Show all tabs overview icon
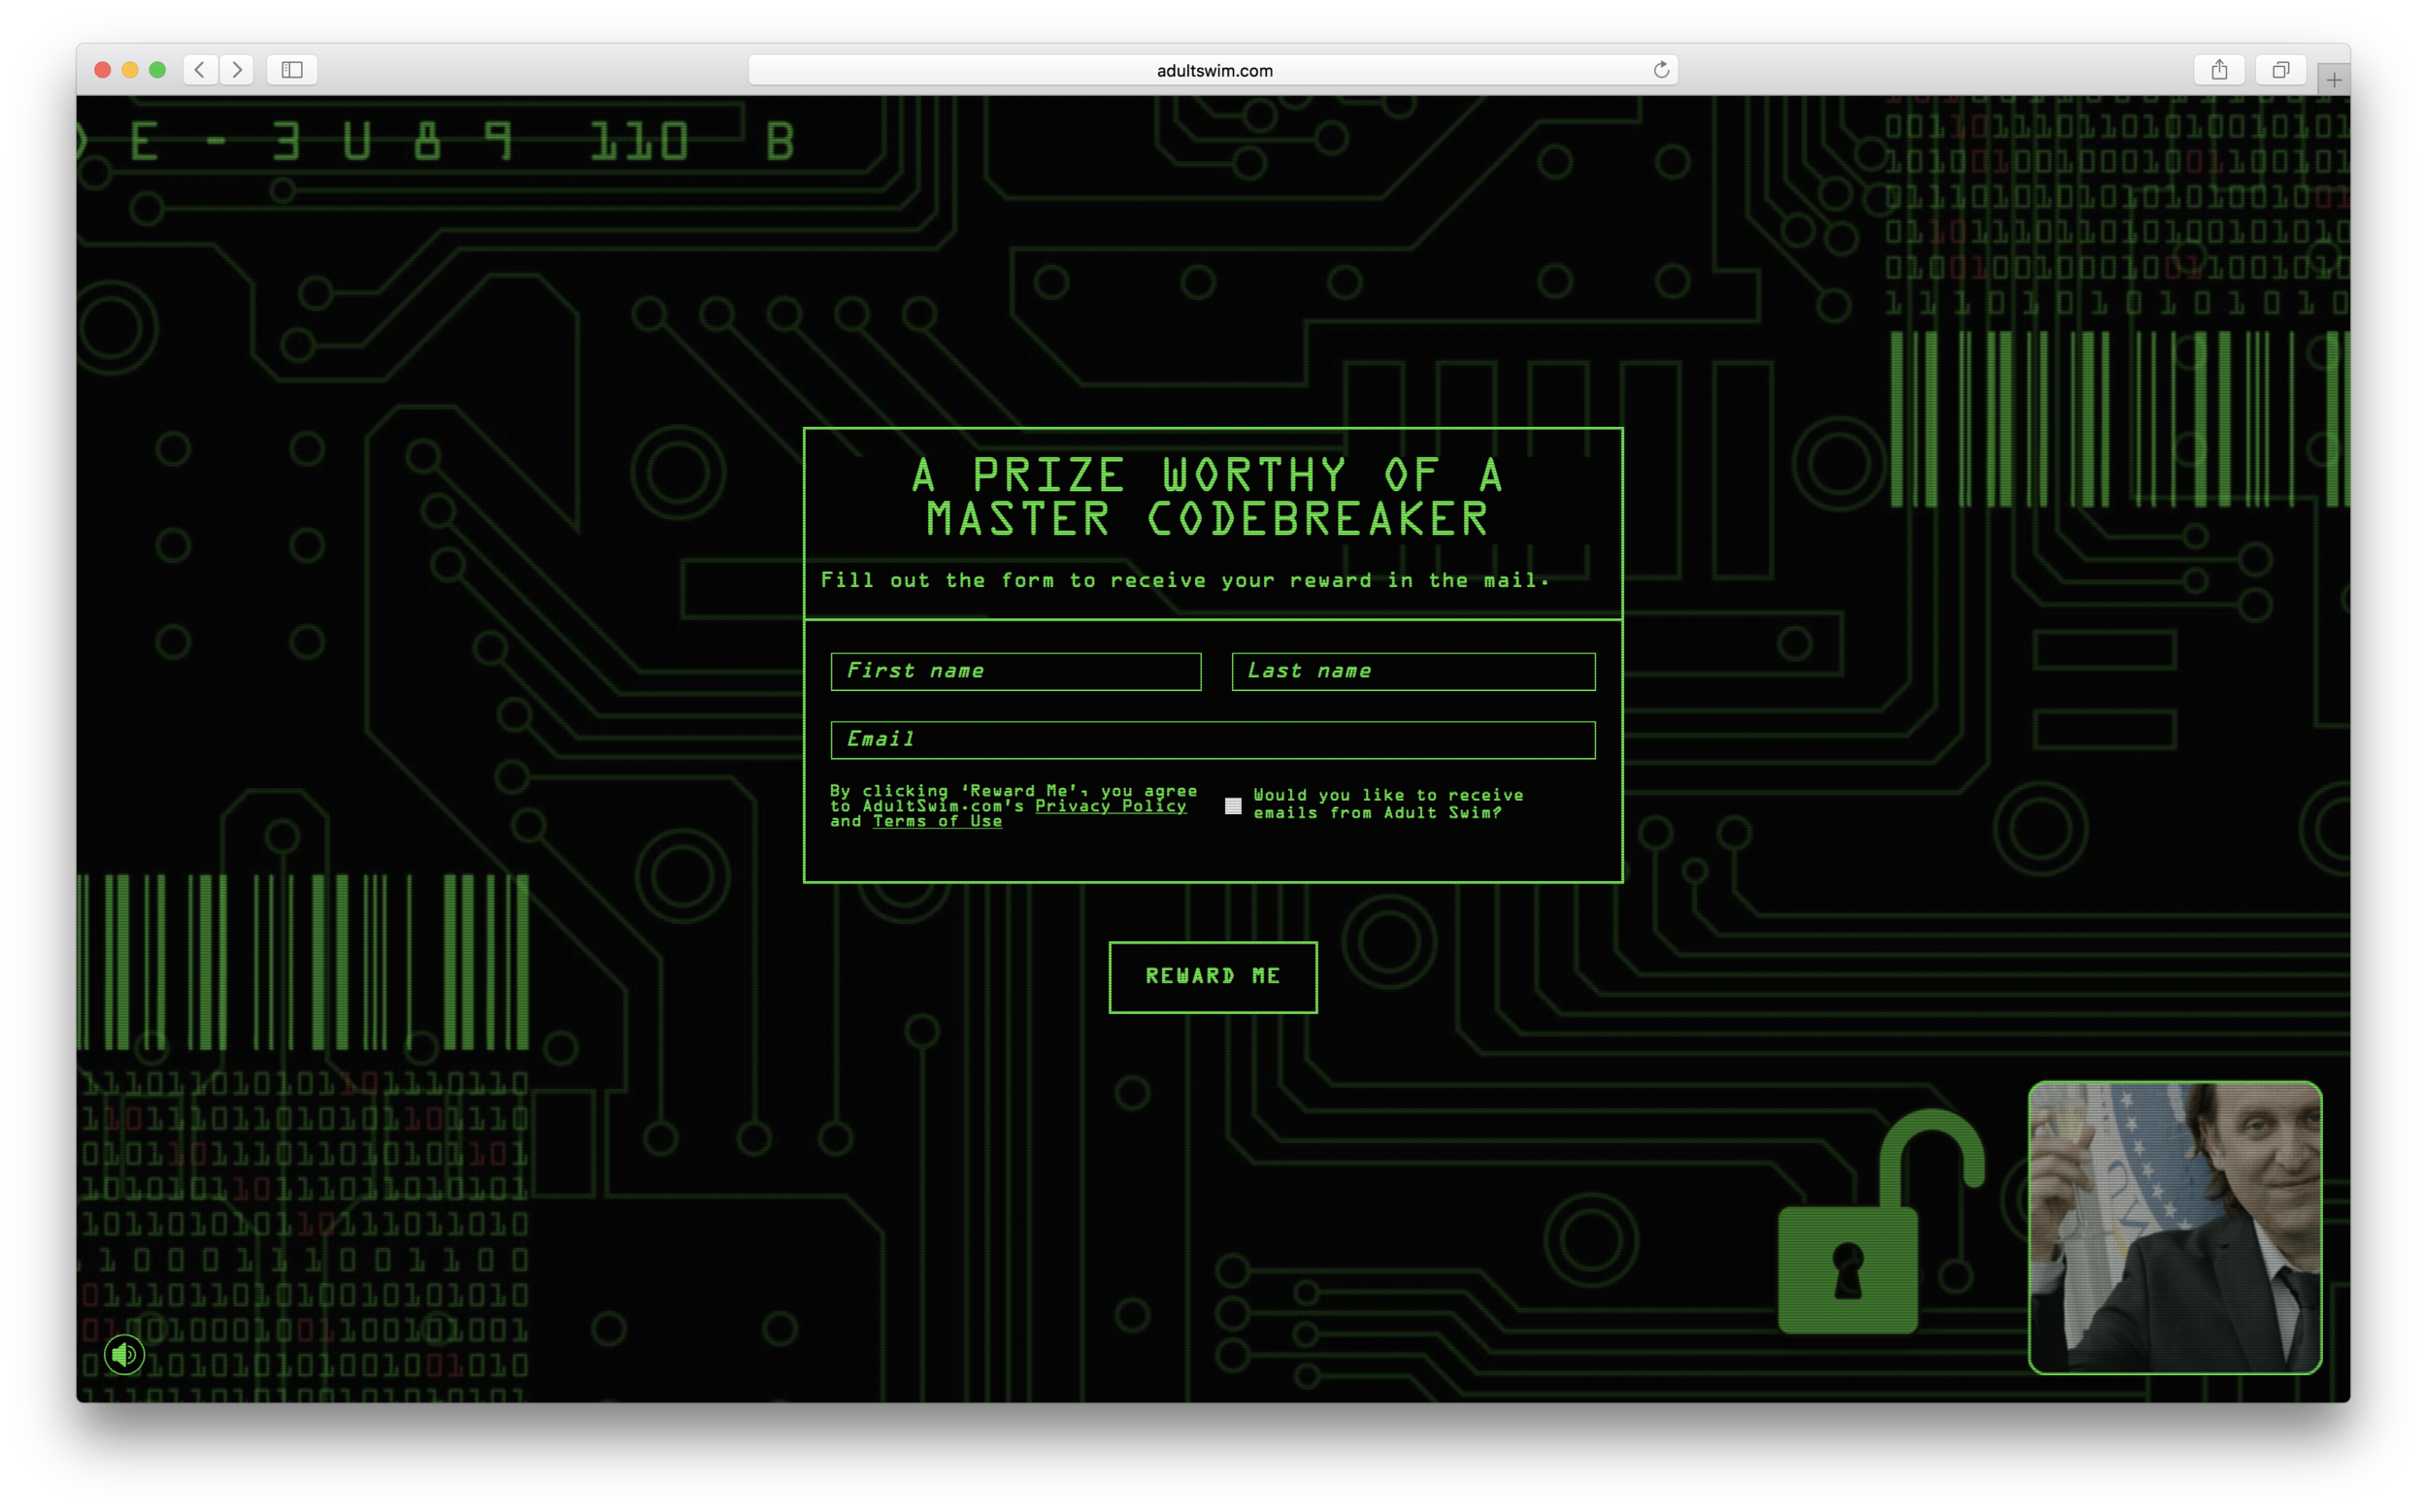 point(2281,70)
